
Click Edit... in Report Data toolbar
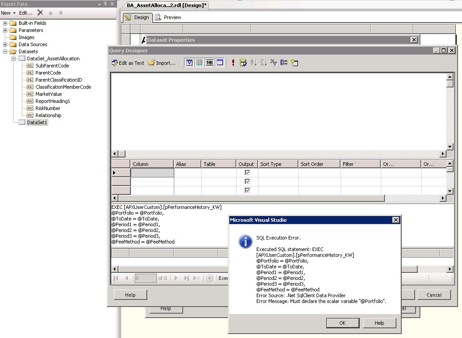point(26,13)
